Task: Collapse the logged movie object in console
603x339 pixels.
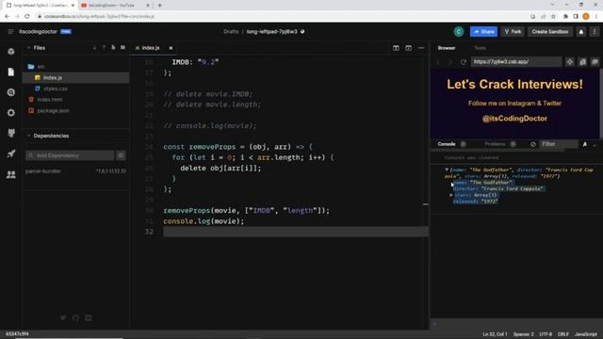Action: (447, 169)
